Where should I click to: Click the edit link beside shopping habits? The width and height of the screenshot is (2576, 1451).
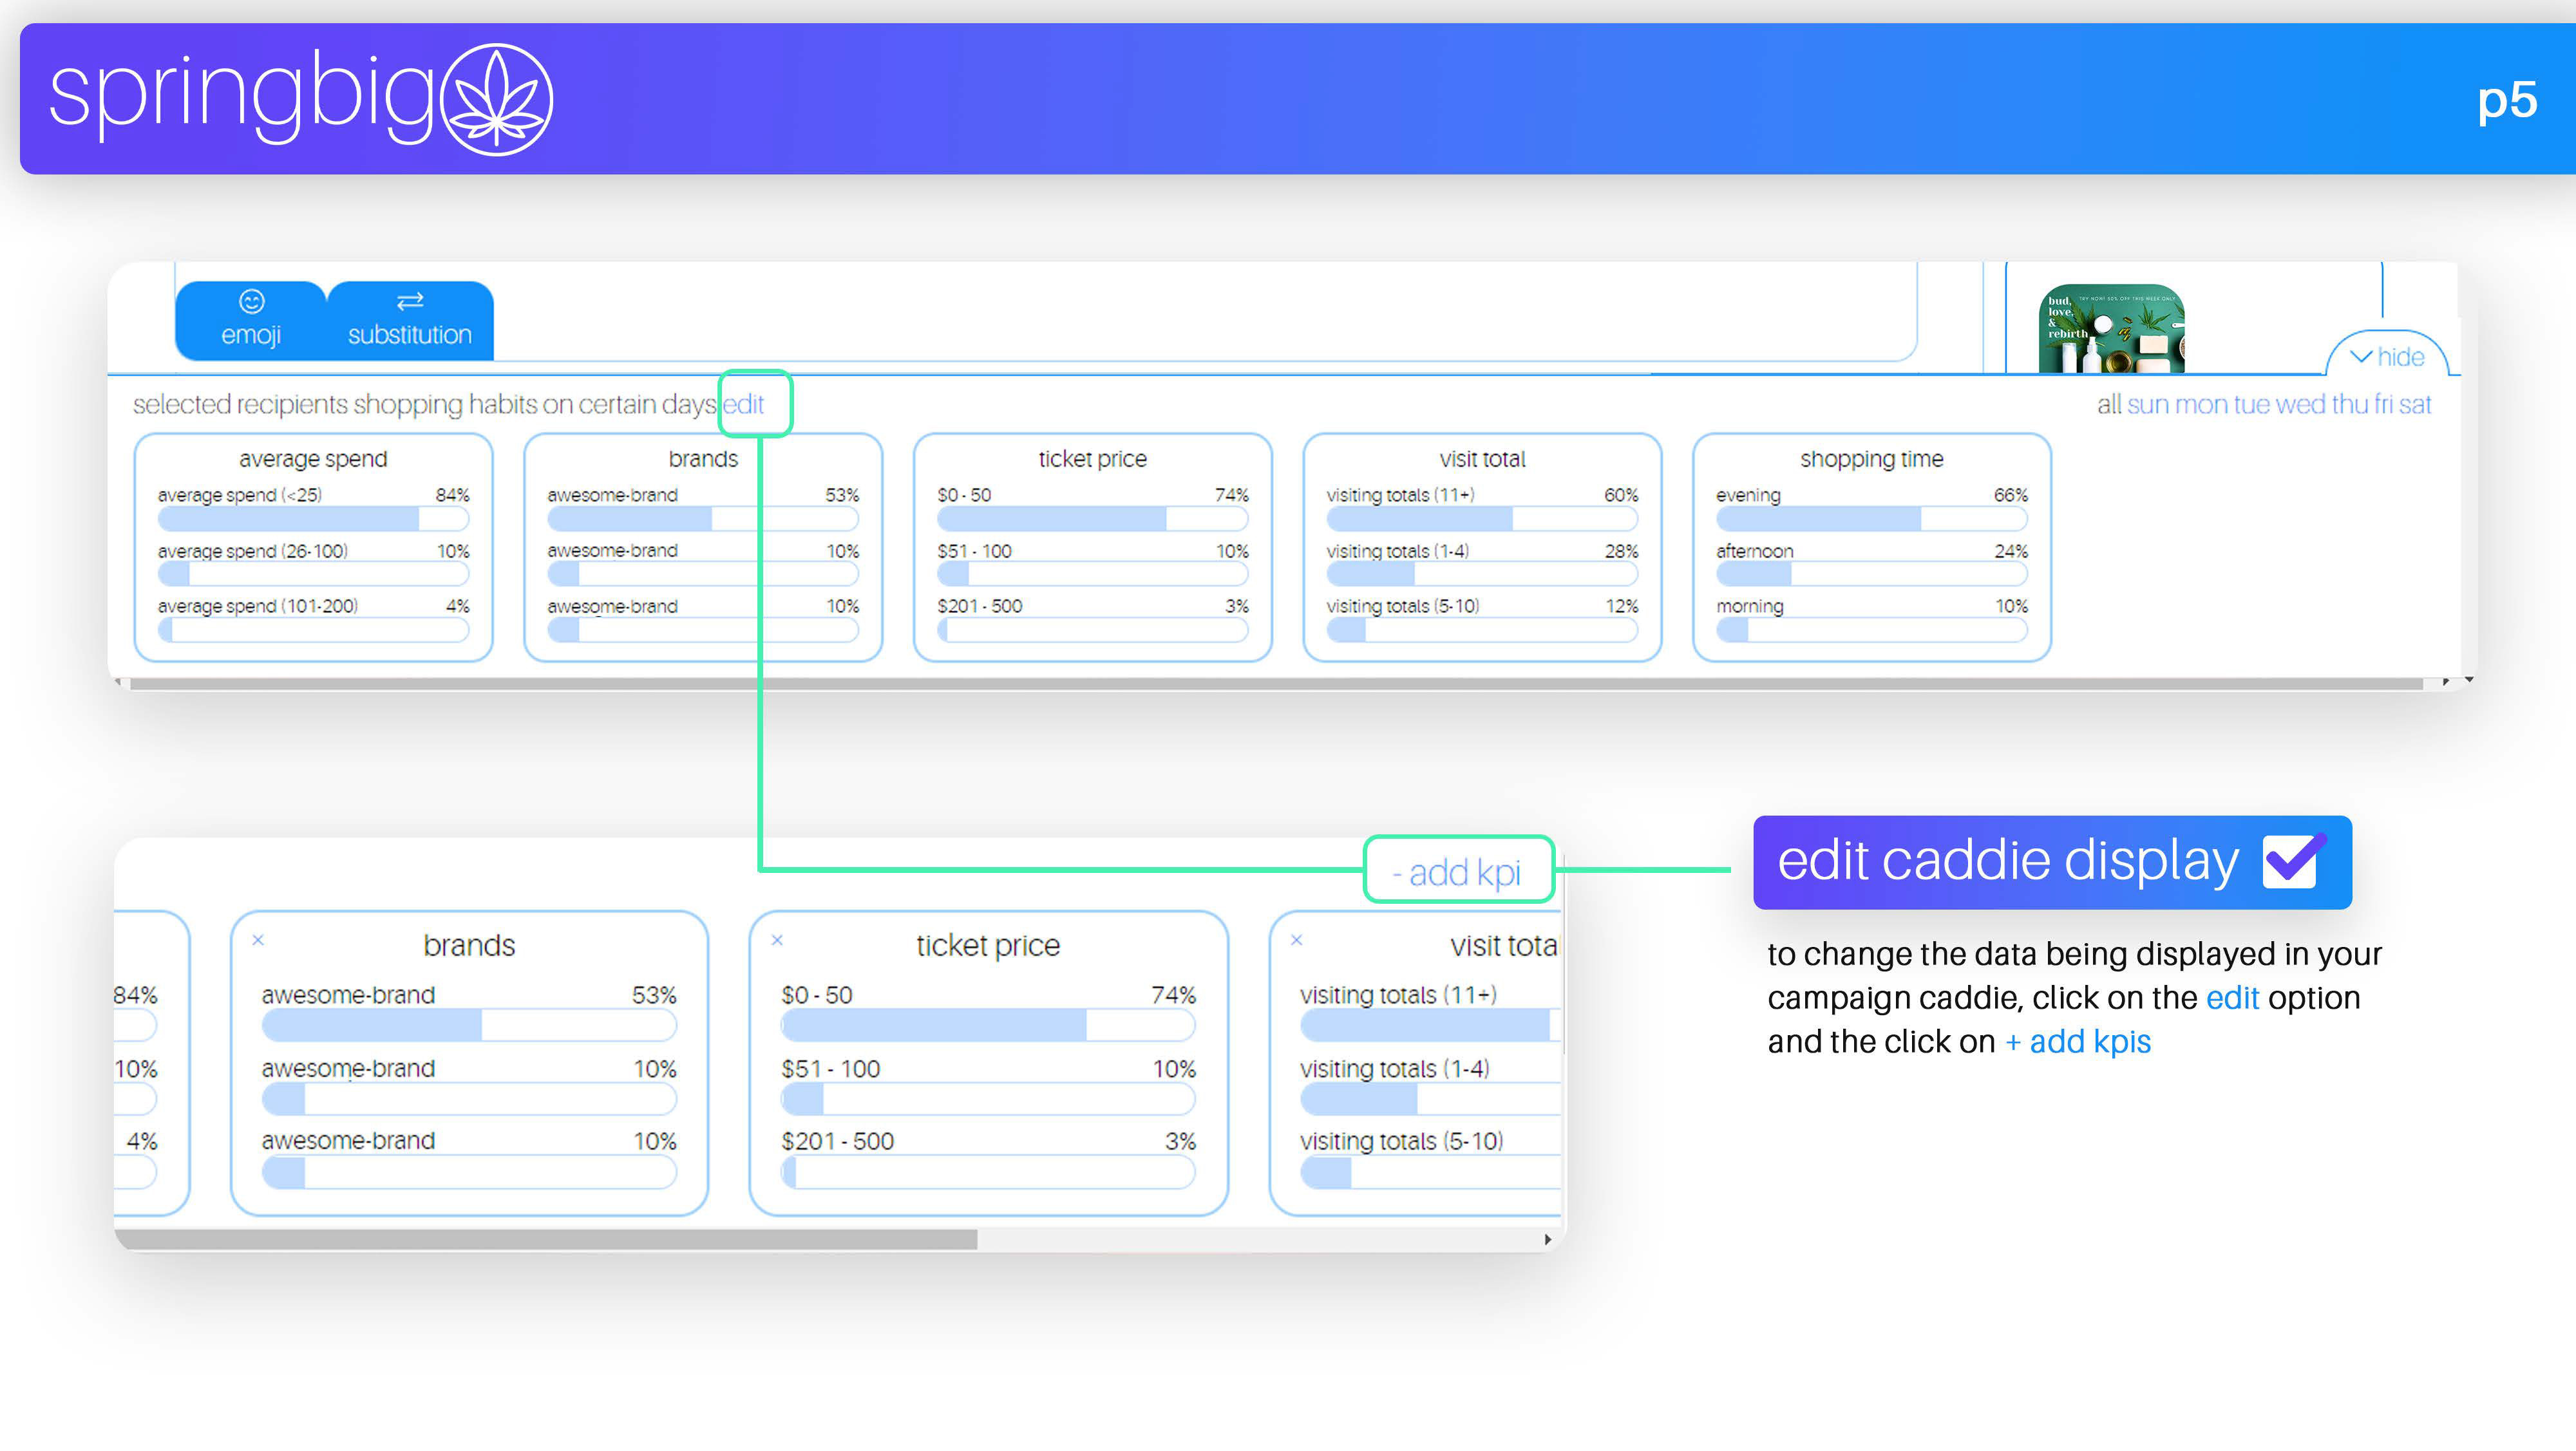(743, 405)
